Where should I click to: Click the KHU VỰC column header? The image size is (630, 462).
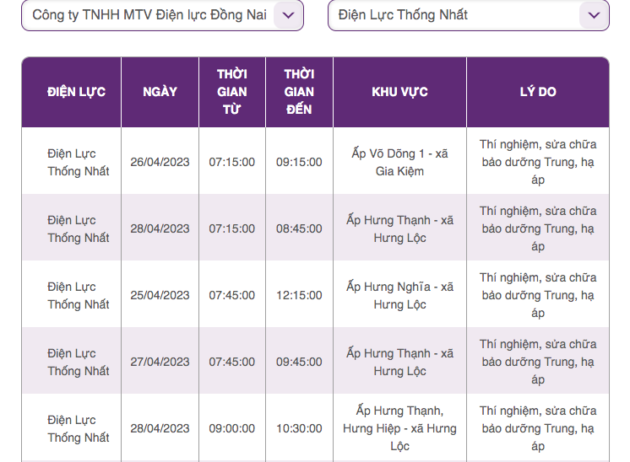point(399,92)
